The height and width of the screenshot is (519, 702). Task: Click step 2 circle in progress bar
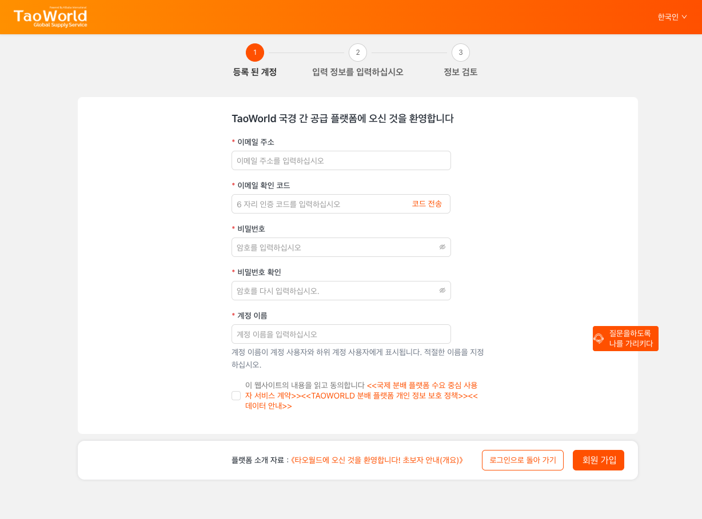(358, 53)
